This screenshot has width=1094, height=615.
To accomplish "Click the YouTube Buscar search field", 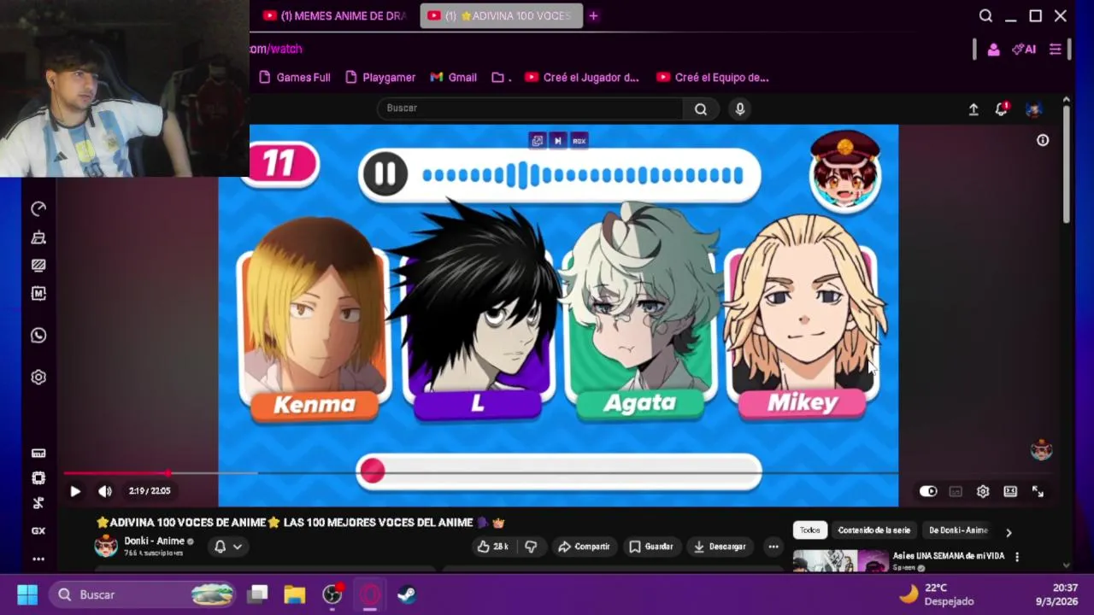I will pyautogui.click(x=530, y=108).
